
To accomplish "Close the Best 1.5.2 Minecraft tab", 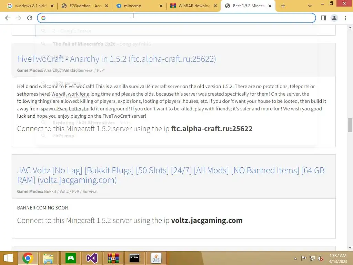I will pos(270,6).
